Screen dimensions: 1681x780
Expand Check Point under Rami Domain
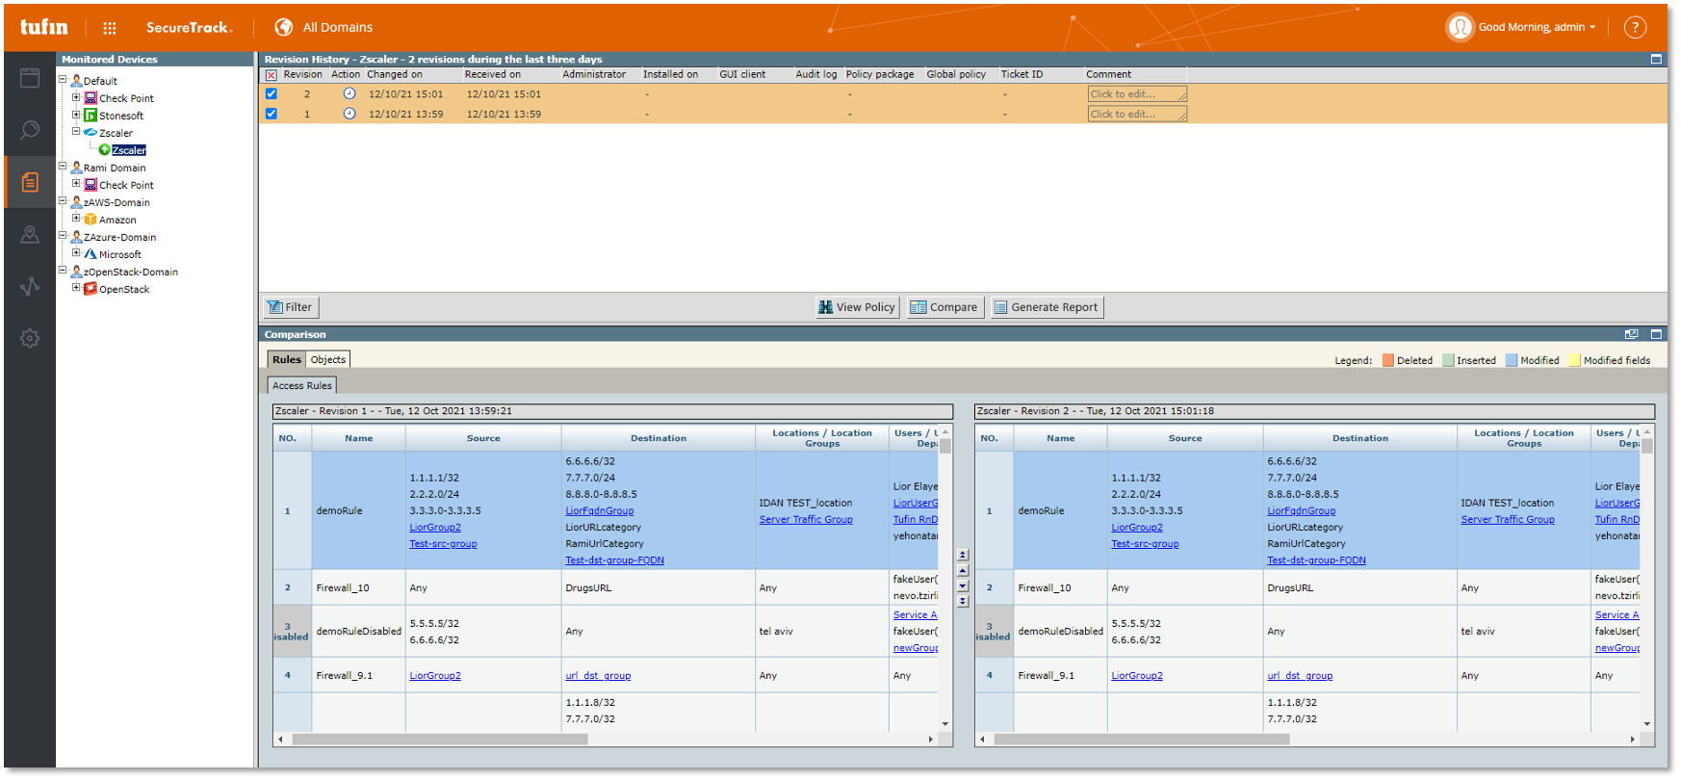click(x=76, y=184)
